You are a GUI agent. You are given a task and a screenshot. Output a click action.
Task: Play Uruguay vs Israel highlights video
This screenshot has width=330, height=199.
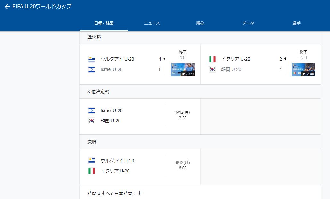point(183,70)
